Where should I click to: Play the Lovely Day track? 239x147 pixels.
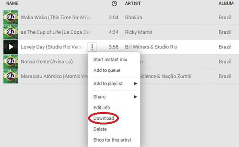tap(11, 47)
